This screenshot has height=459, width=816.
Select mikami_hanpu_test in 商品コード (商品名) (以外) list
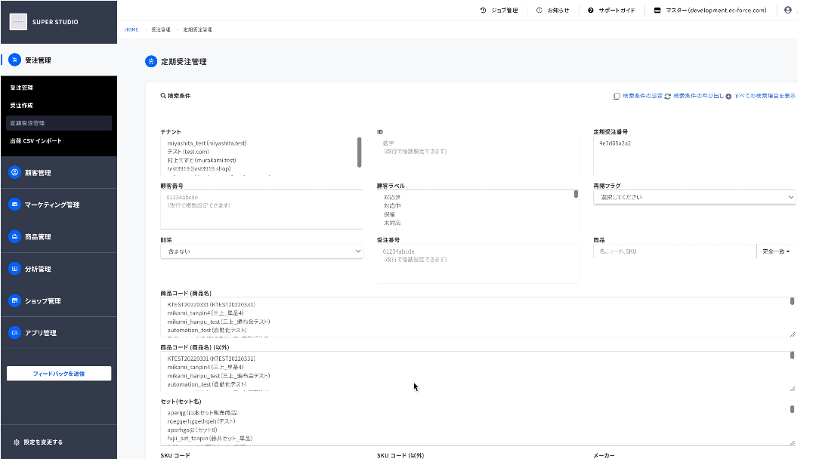[218, 376]
